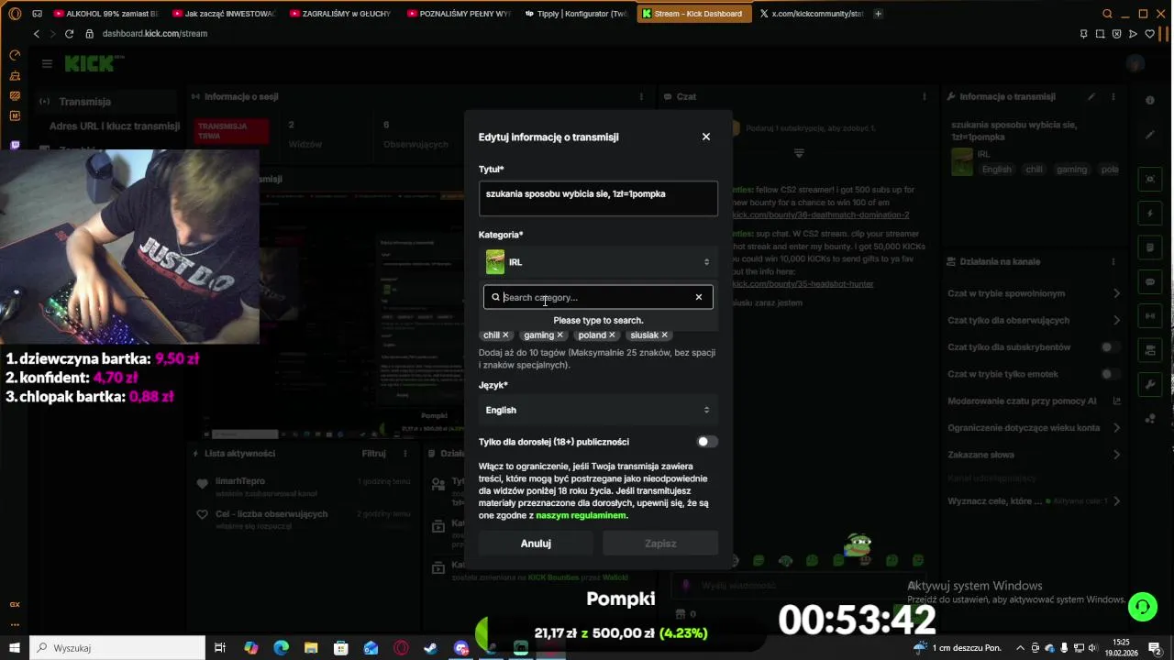
Task: Expand Ograniczenie dotyczące wieku konta
Action: [x=1034, y=428]
